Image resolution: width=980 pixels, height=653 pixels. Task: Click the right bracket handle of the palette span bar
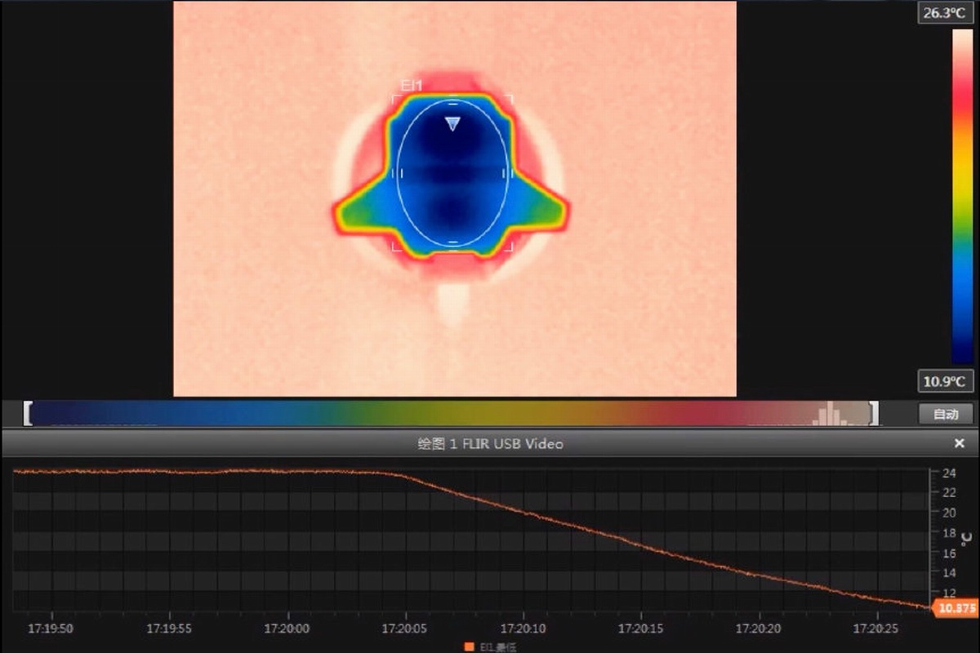coord(874,413)
